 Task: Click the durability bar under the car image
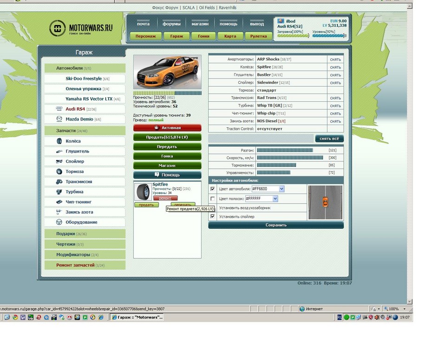coord(167,93)
